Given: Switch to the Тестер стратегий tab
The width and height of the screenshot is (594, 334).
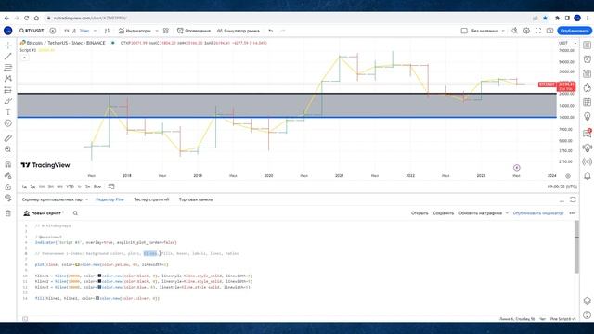Looking at the screenshot, I should [x=151, y=199].
